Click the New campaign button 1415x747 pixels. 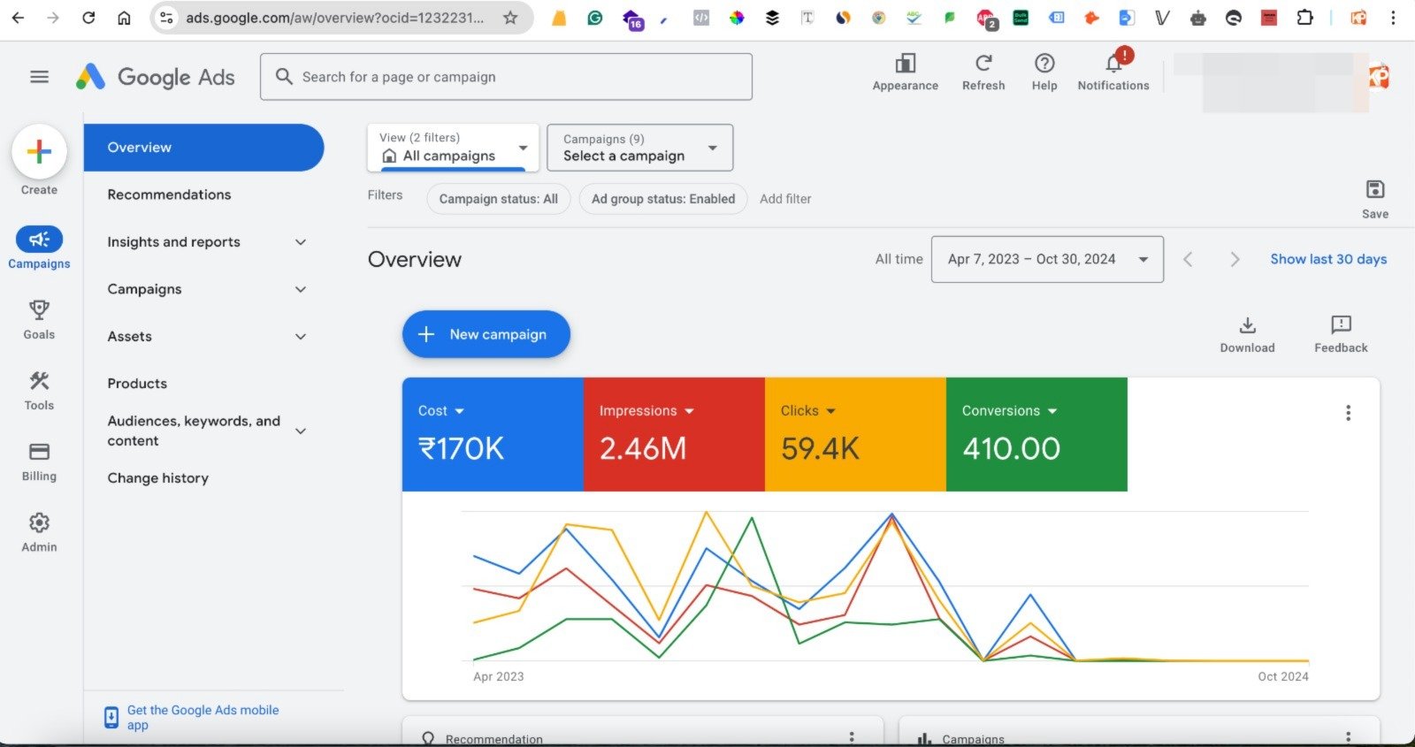pos(486,334)
